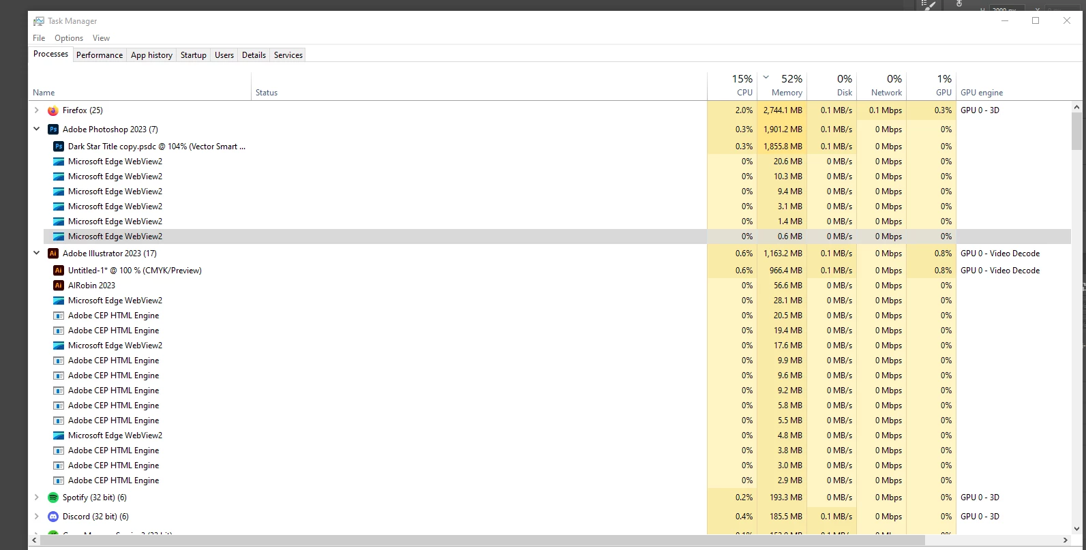Click CEP HTML Engine icon in 19.4 MB row

click(59, 331)
